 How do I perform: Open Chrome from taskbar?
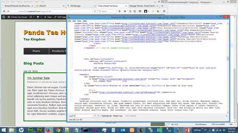58,130
